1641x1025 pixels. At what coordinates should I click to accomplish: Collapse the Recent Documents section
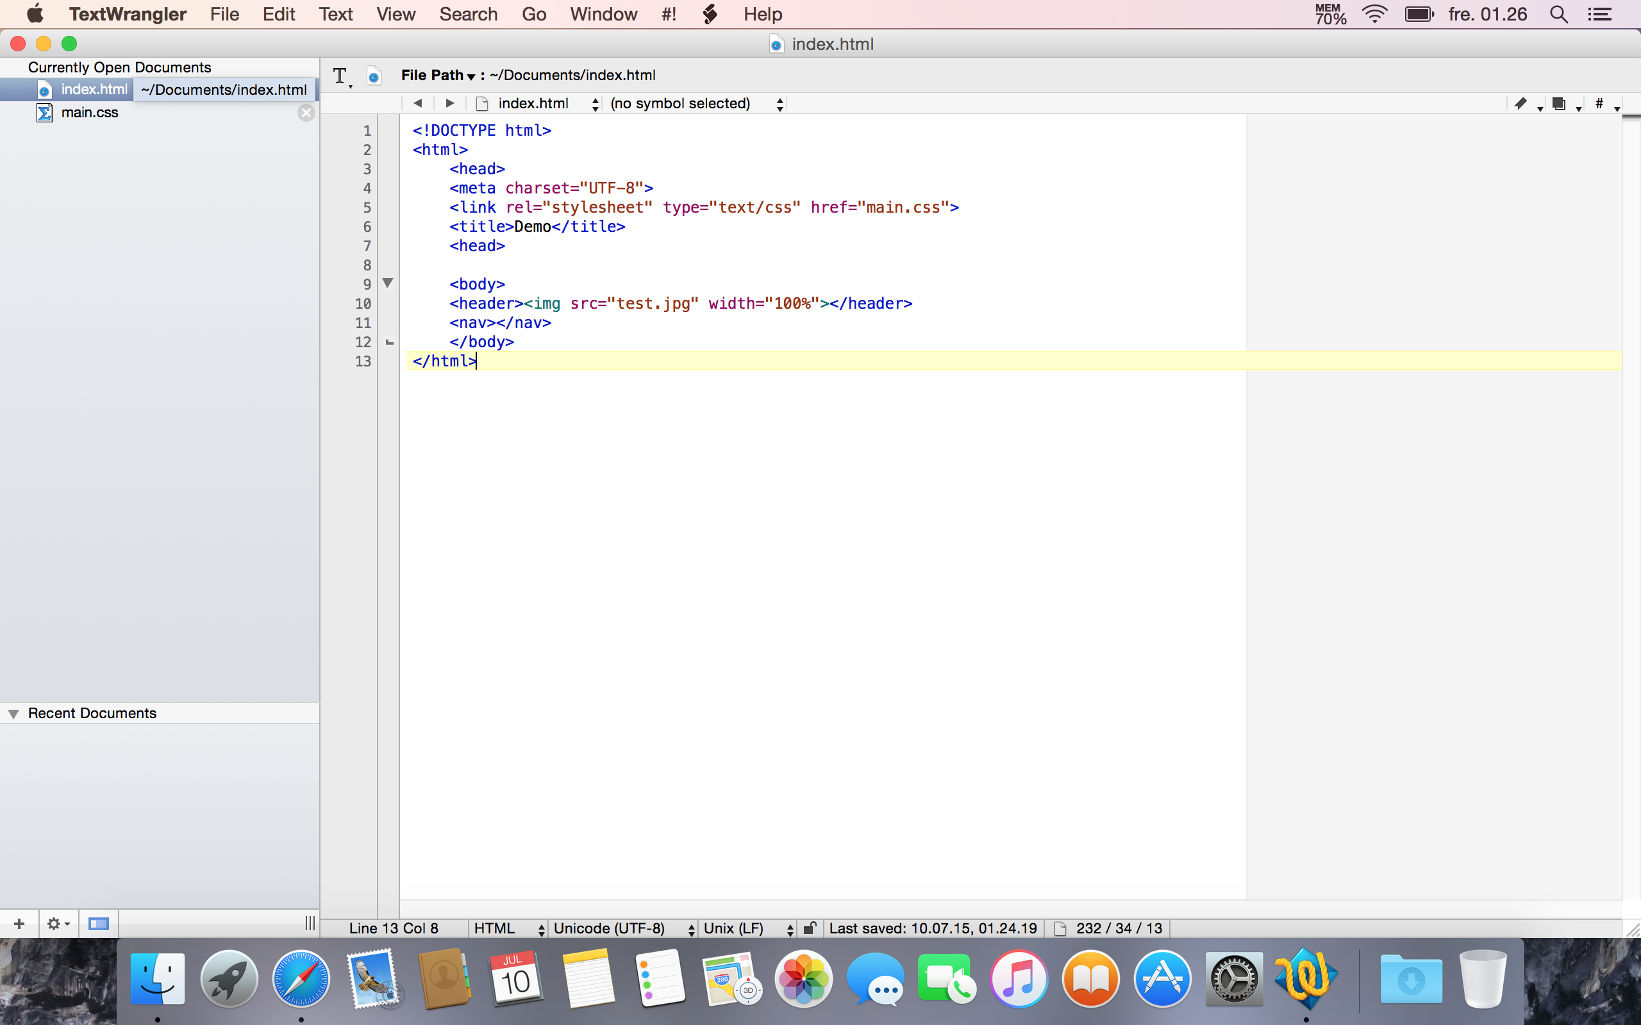13,713
